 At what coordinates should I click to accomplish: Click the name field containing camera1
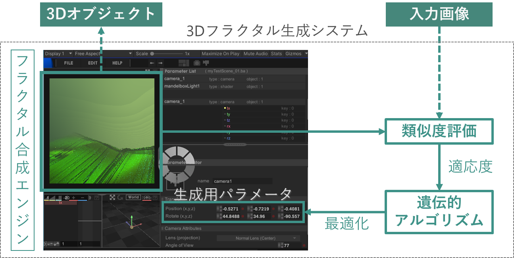tap(242, 181)
